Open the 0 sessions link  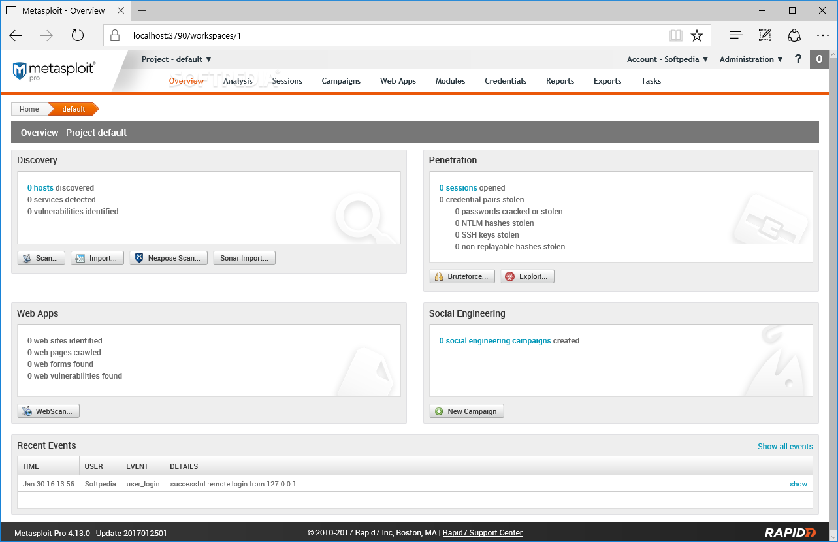(x=458, y=188)
